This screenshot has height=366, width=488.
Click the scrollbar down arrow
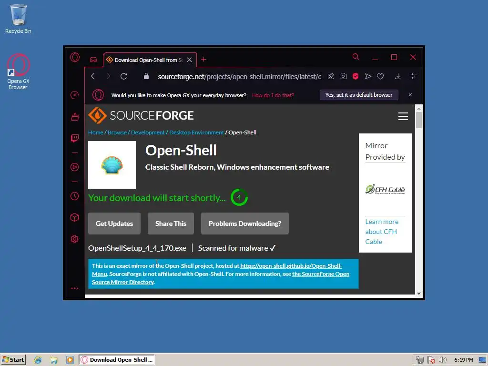pyautogui.click(x=419, y=293)
